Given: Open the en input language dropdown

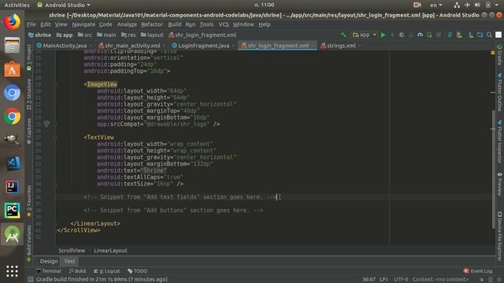Looking at the screenshot, I should pyautogui.click(x=435, y=5).
